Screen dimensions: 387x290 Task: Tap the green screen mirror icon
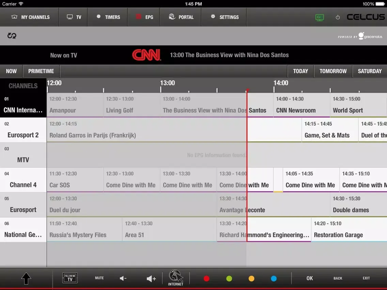[x=320, y=17]
